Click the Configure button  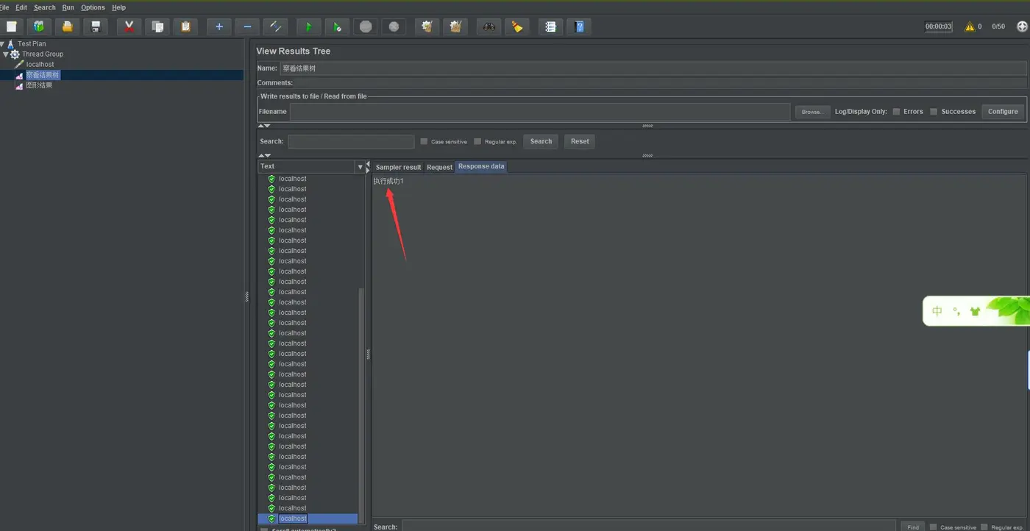tap(1003, 112)
